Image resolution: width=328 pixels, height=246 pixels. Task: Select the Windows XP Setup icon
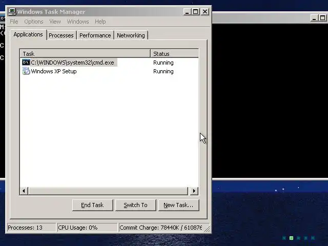(26, 71)
